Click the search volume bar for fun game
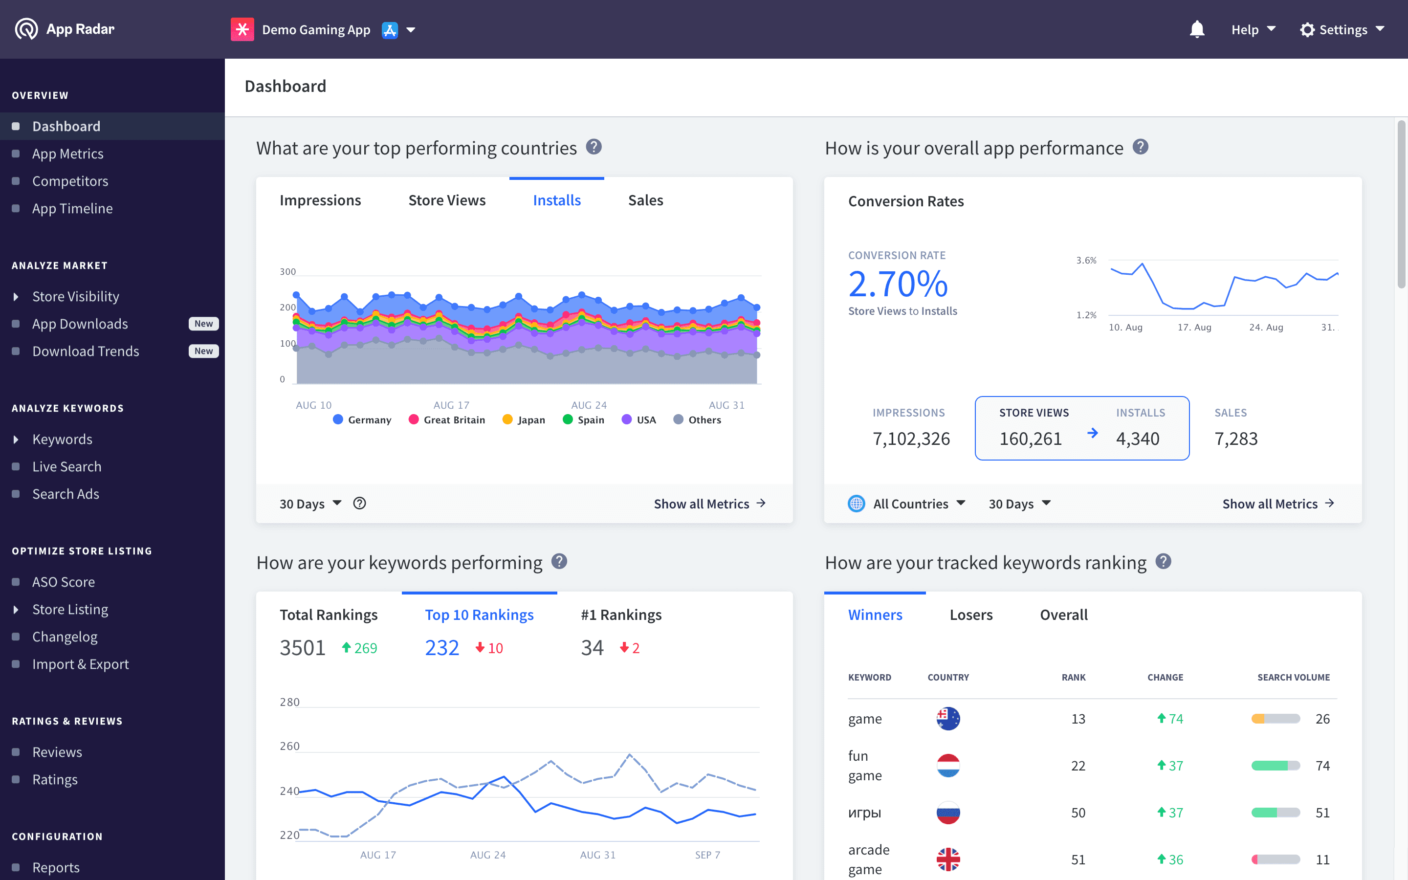Viewport: 1408px width, 880px height. coord(1276,765)
